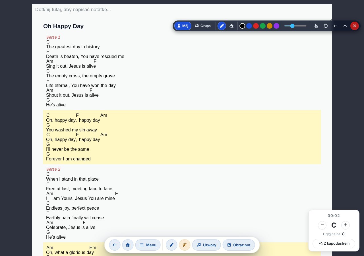Pick the green pen color
This screenshot has height=256, width=364.
coord(263,26)
